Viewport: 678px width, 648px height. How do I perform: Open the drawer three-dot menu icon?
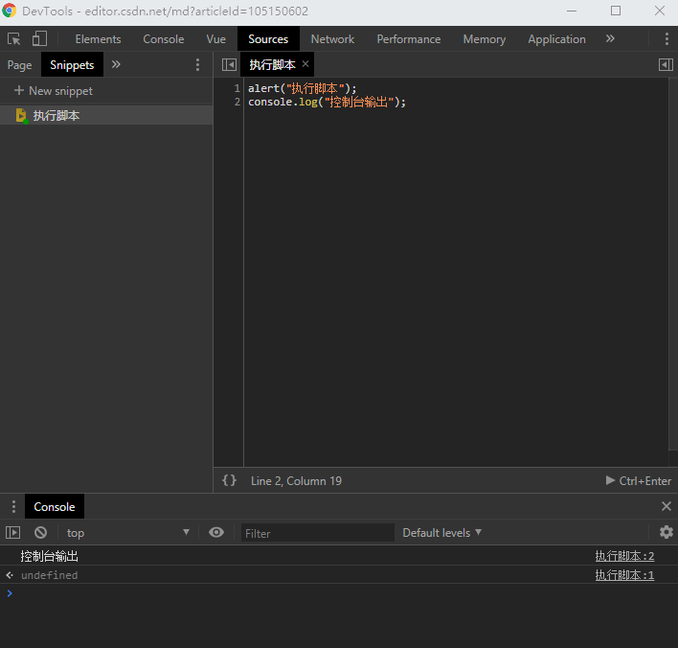13,506
